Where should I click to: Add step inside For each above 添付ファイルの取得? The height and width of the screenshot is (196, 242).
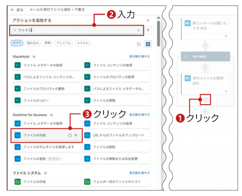point(205,67)
